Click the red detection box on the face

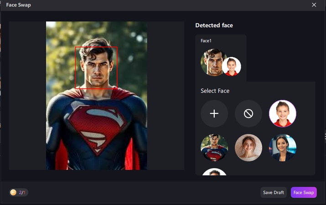point(96,67)
